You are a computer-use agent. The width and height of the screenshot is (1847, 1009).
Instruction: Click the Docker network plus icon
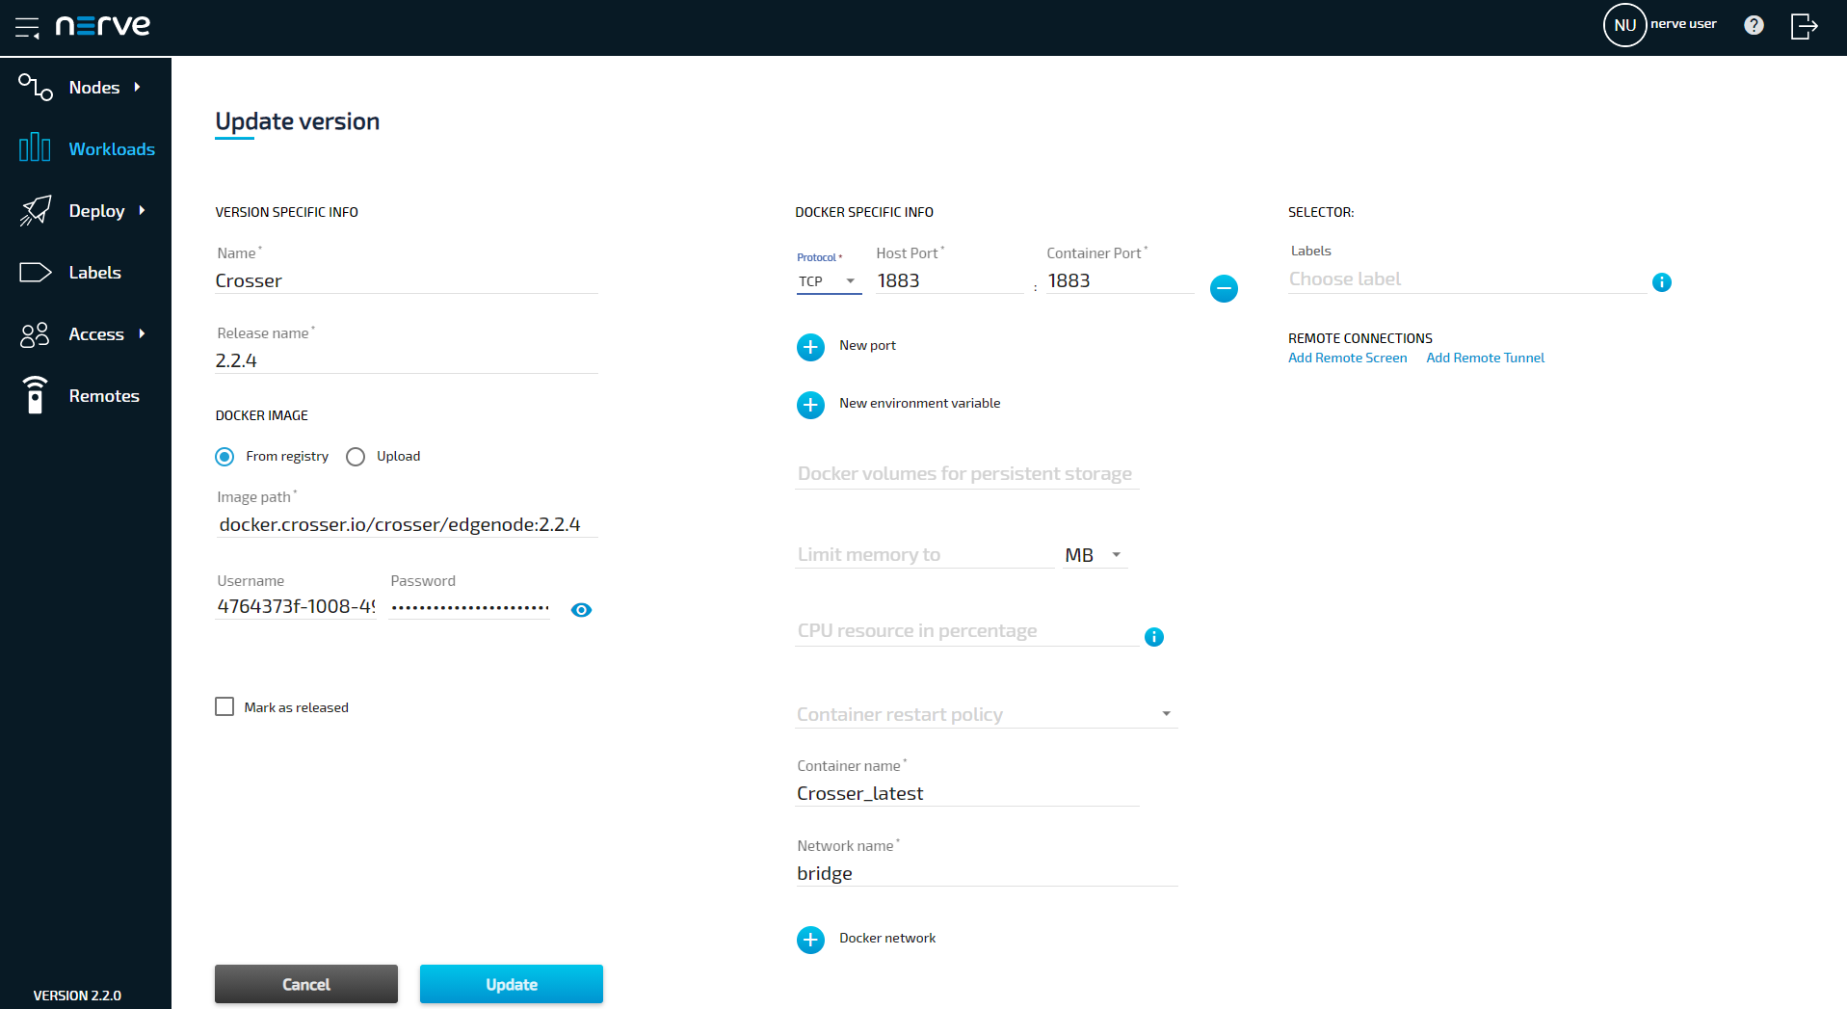[810, 940]
